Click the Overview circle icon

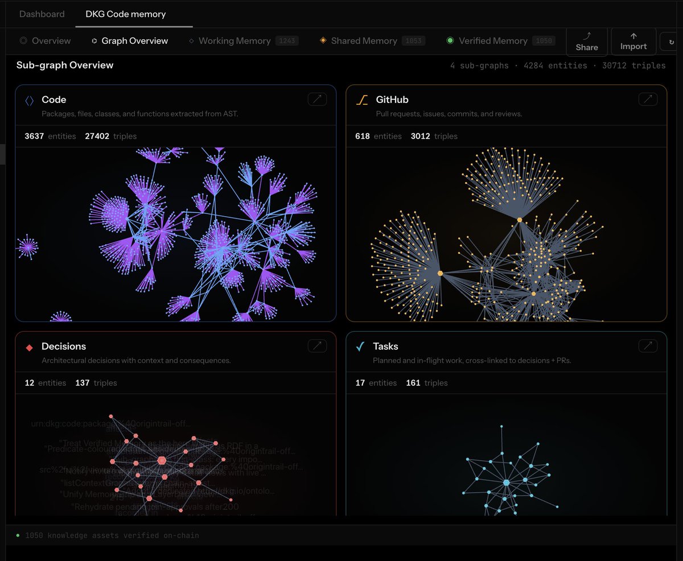(23, 41)
